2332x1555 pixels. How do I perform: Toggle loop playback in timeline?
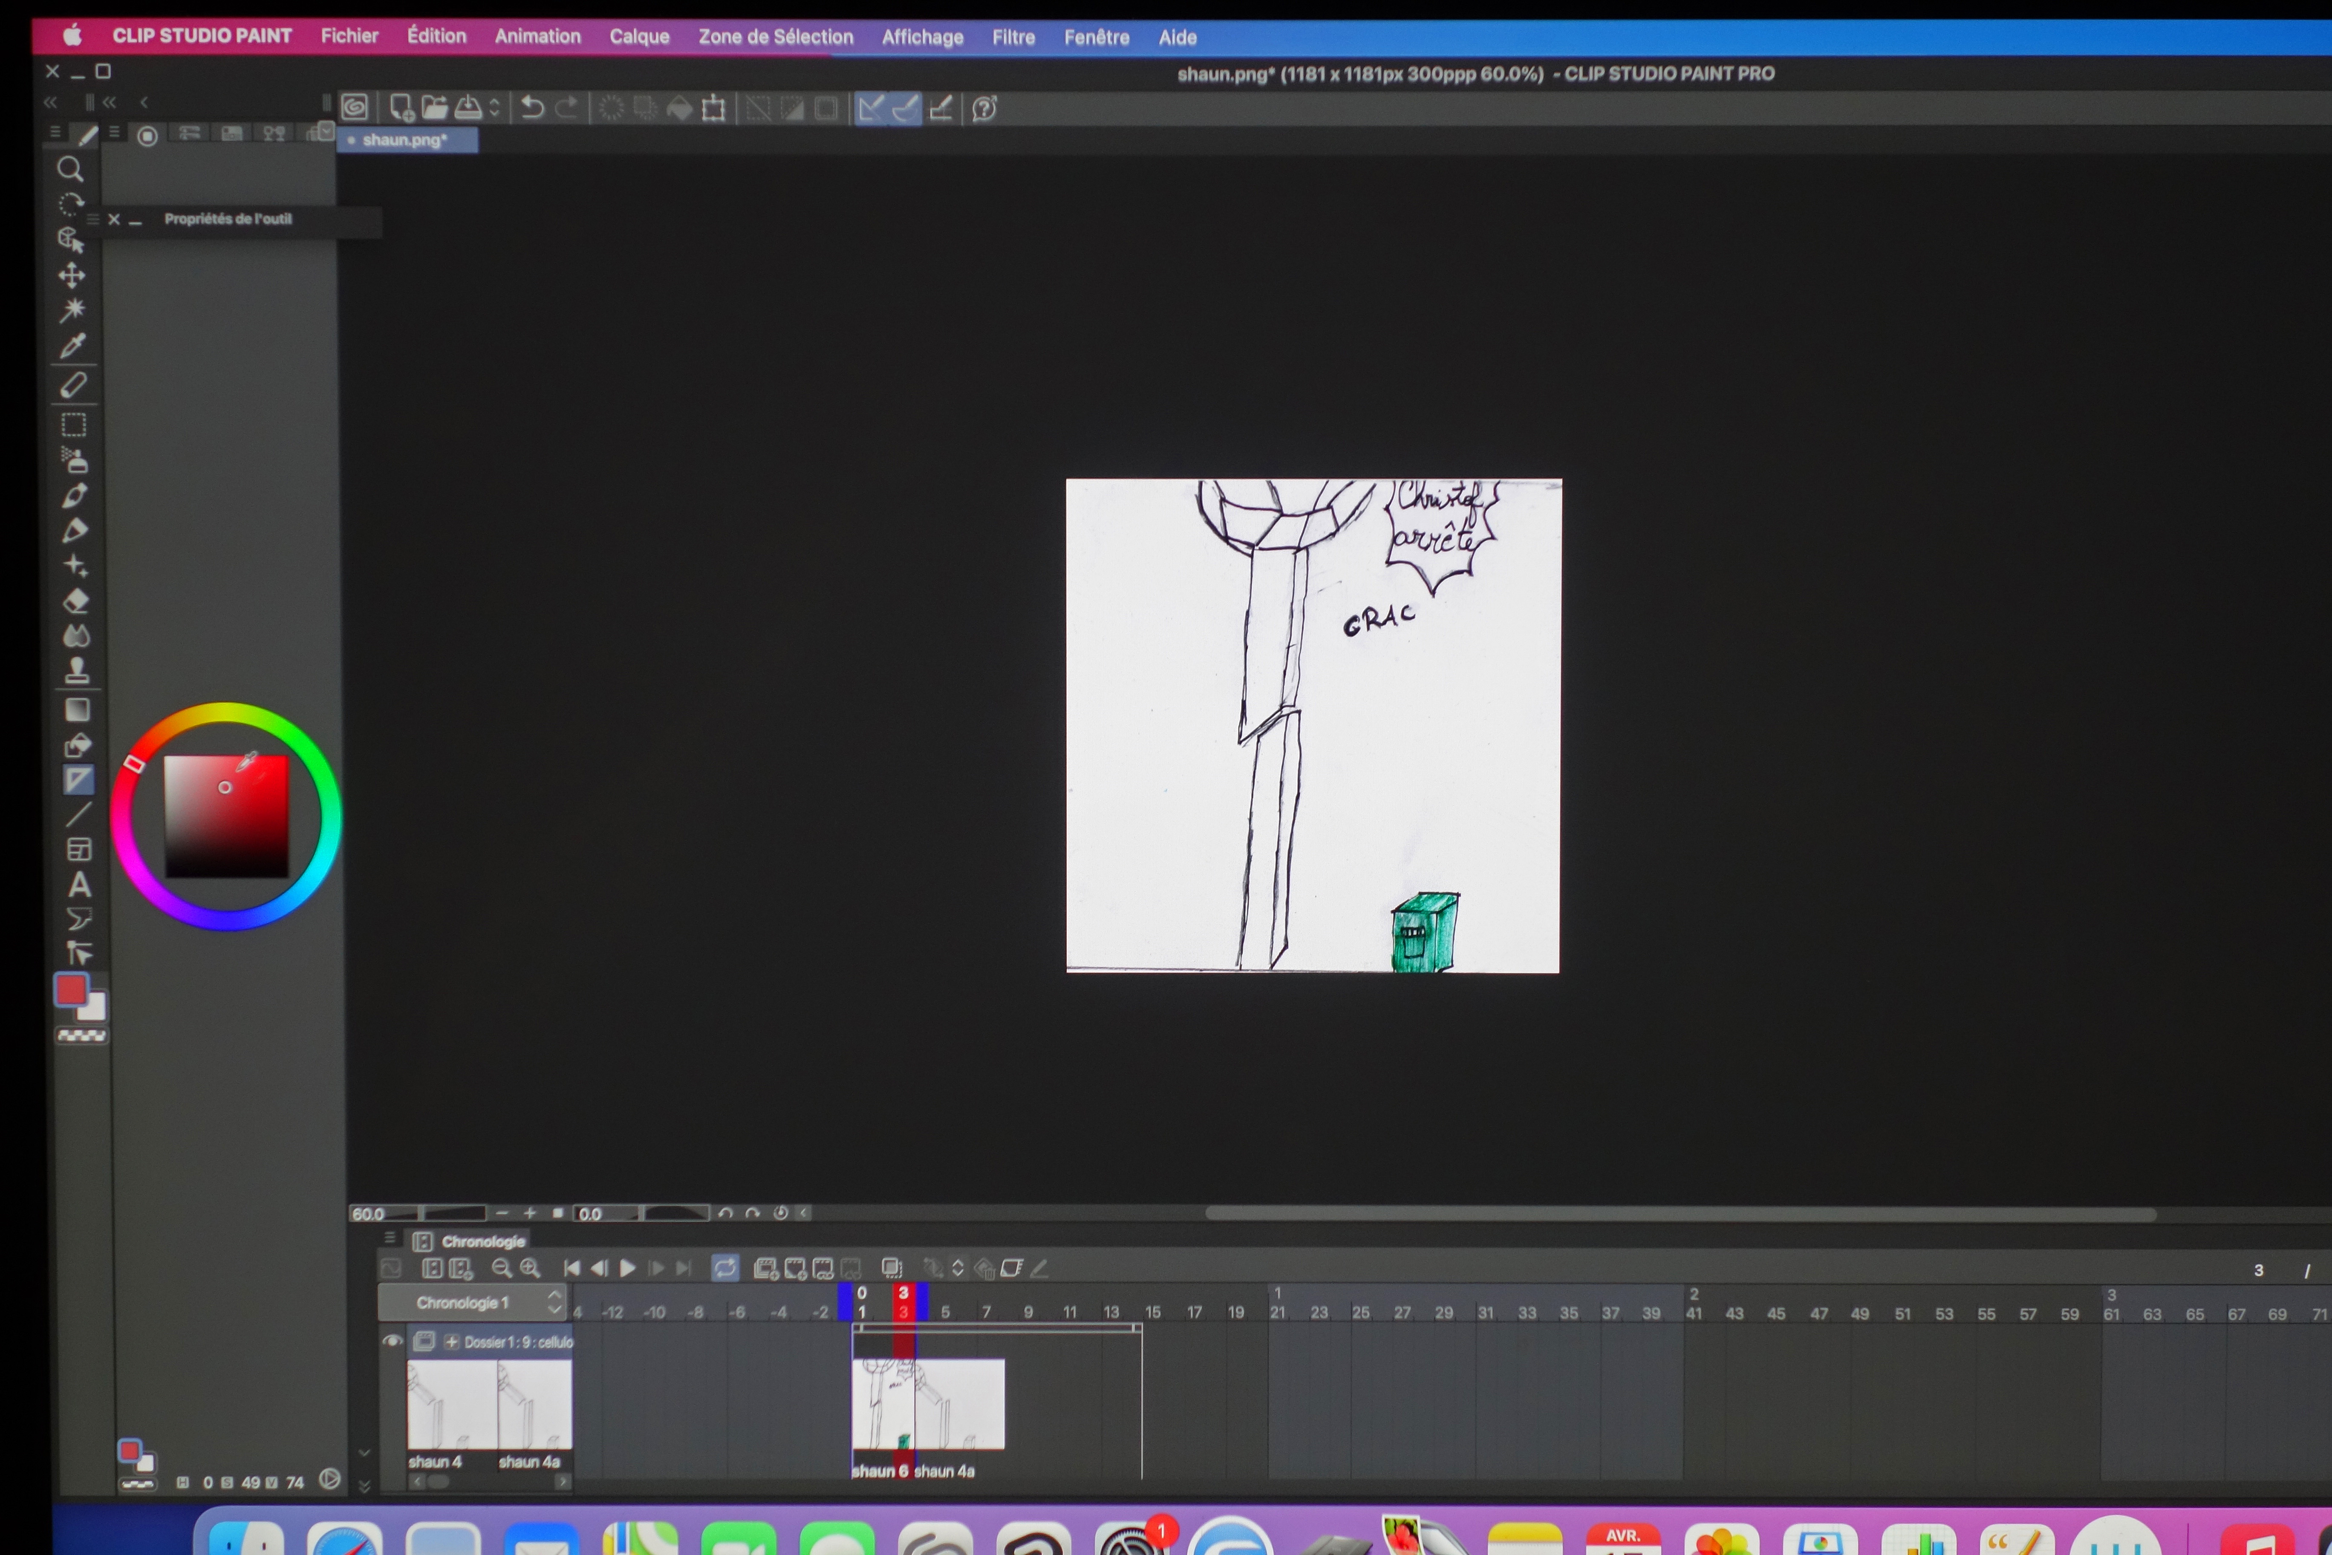pyautogui.click(x=726, y=1269)
